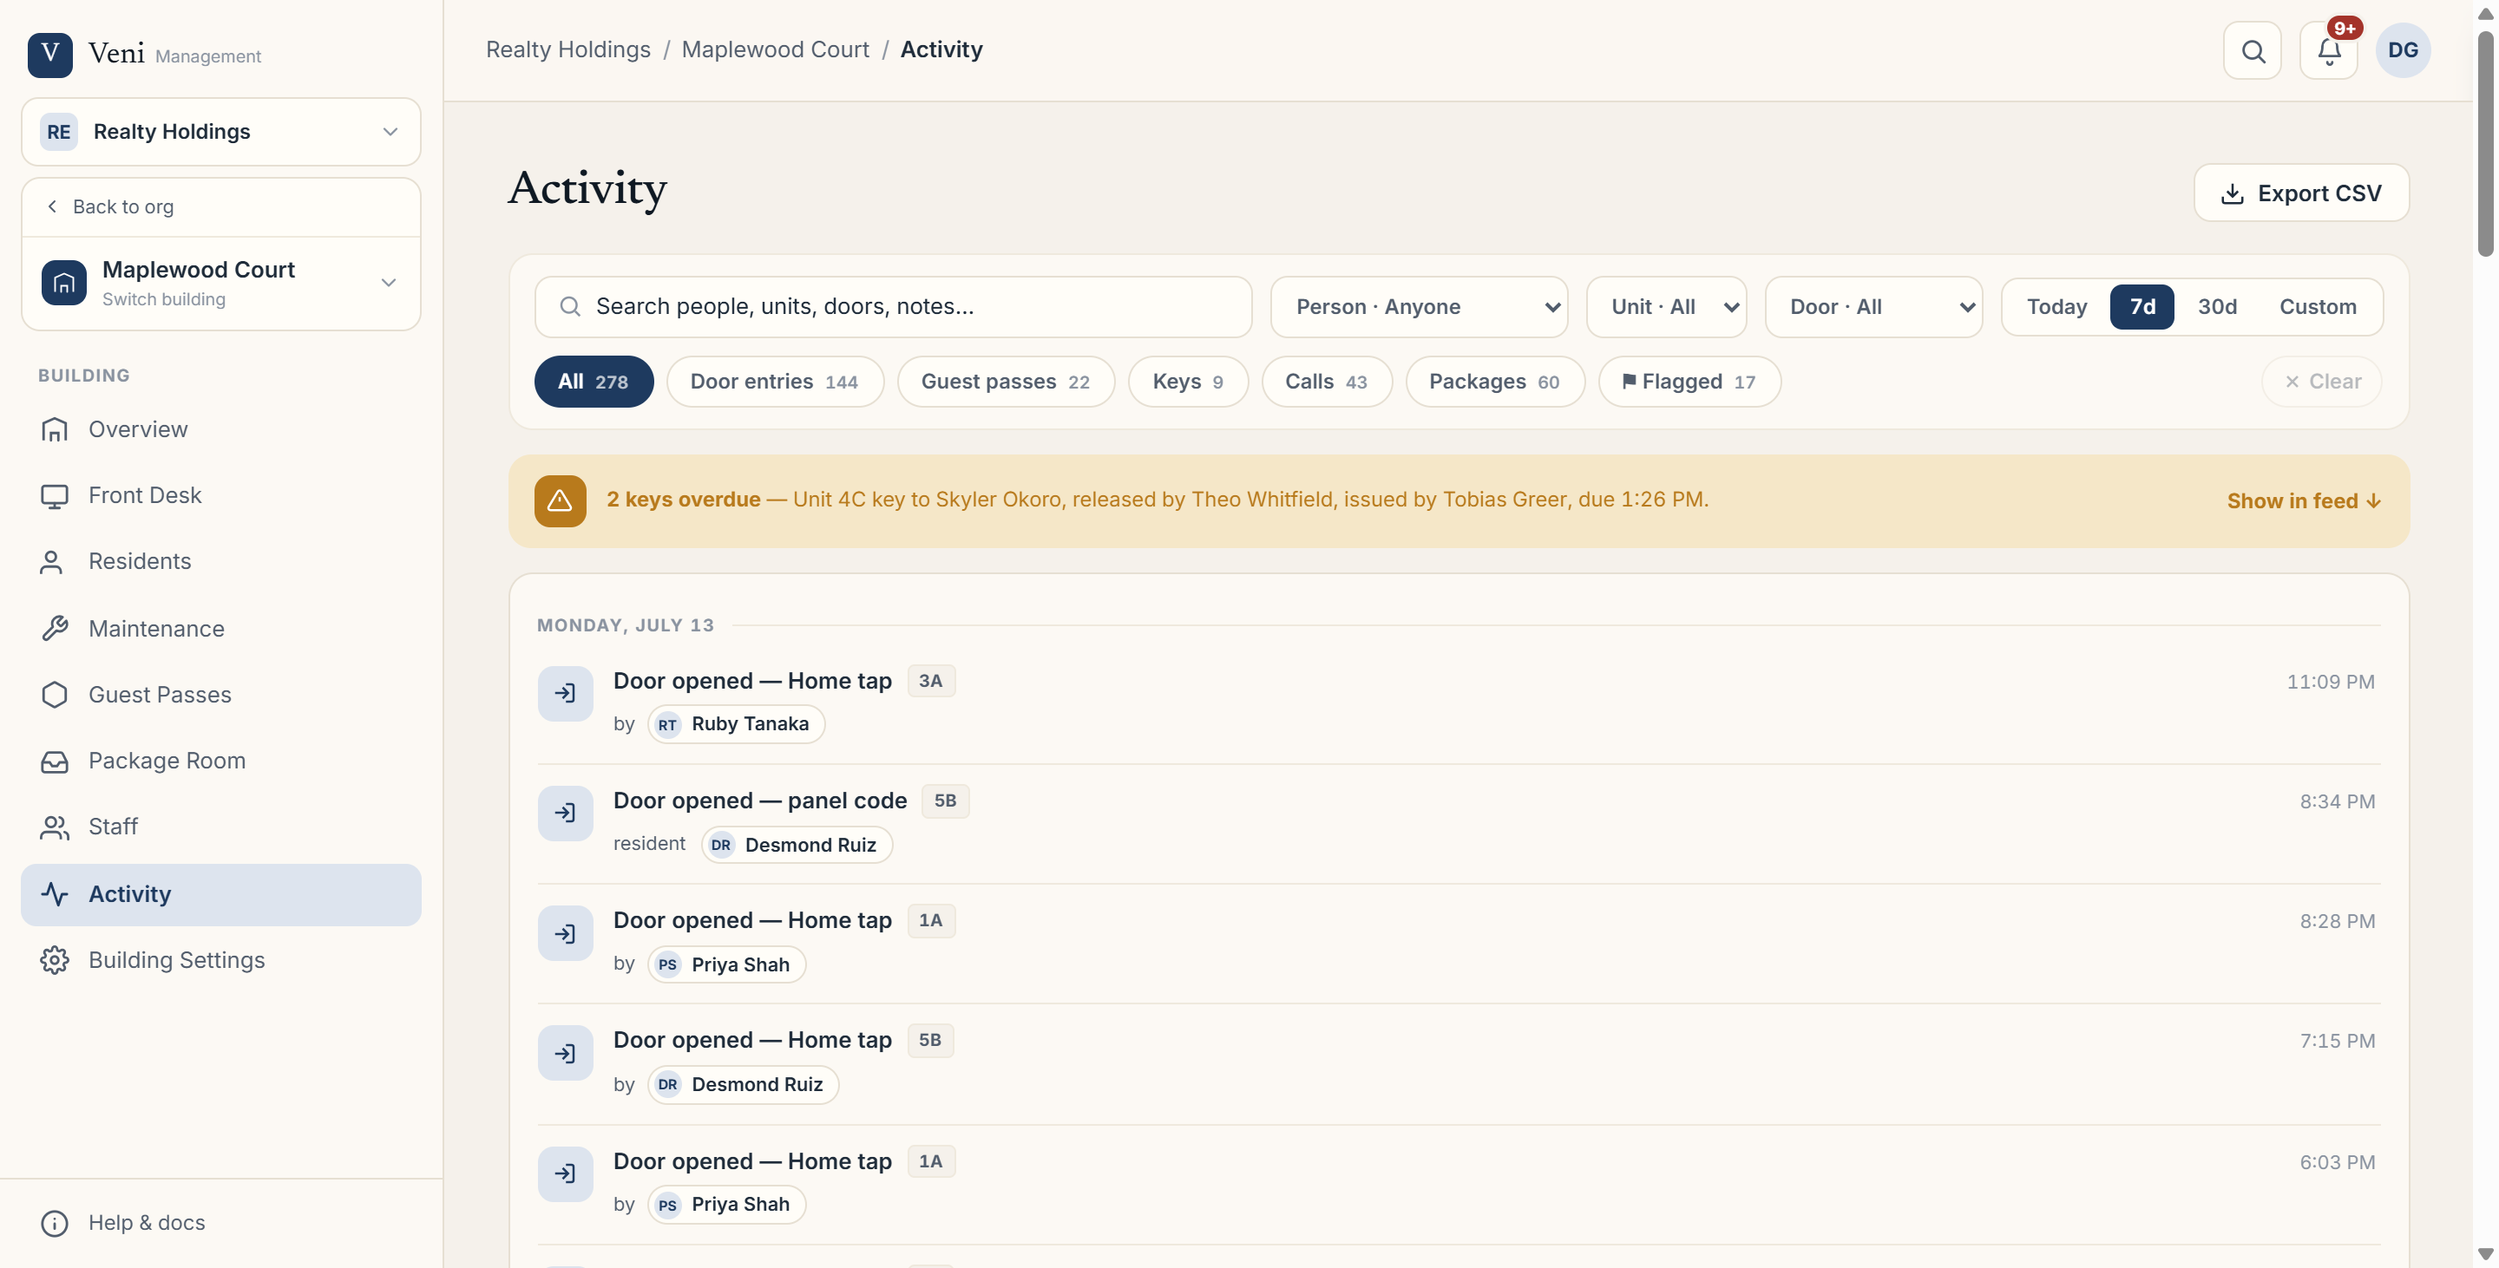Click the Ruby Tanaka person chip
Image resolution: width=2499 pixels, height=1268 pixels.
coord(735,724)
